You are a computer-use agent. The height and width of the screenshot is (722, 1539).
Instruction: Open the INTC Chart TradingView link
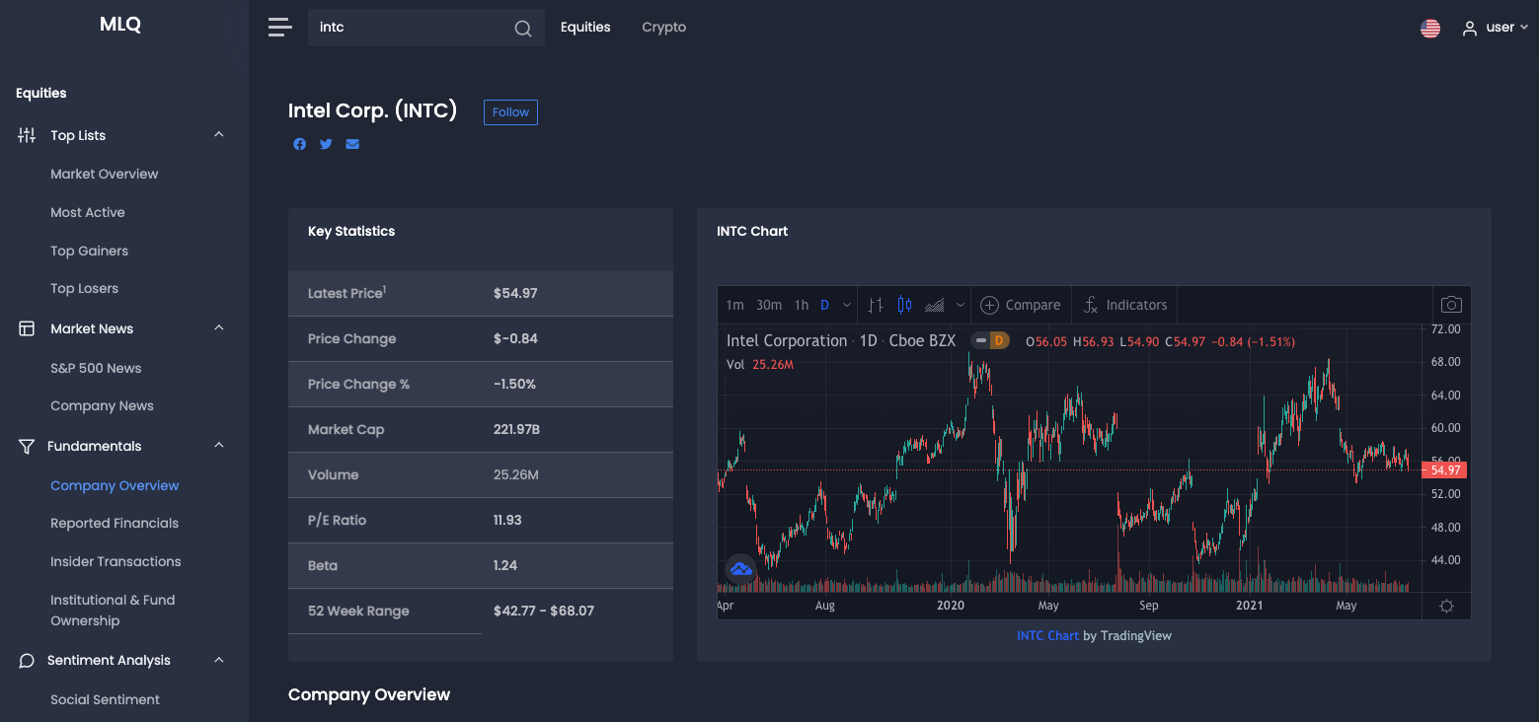pyautogui.click(x=1047, y=636)
